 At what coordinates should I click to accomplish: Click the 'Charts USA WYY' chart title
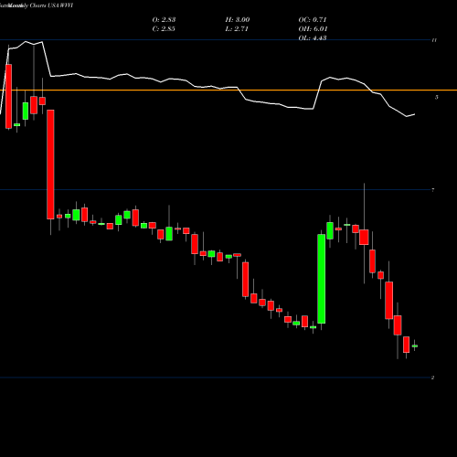pyautogui.click(x=51, y=5)
